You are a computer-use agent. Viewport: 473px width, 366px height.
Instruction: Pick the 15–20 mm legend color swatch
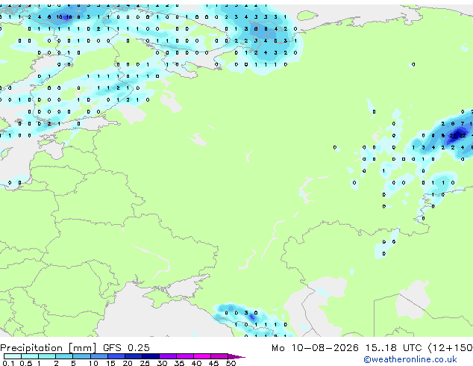coord(116,356)
